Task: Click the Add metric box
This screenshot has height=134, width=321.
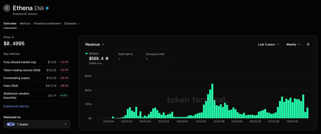Action: click(x=127, y=58)
